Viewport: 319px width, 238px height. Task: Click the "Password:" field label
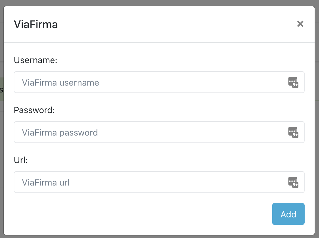pyautogui.click(x=34, y=110)
